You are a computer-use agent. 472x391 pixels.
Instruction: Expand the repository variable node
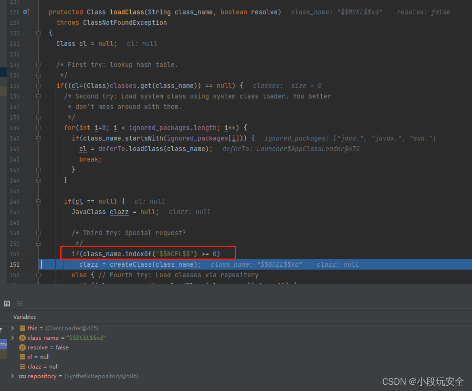[x=12, y=376]
